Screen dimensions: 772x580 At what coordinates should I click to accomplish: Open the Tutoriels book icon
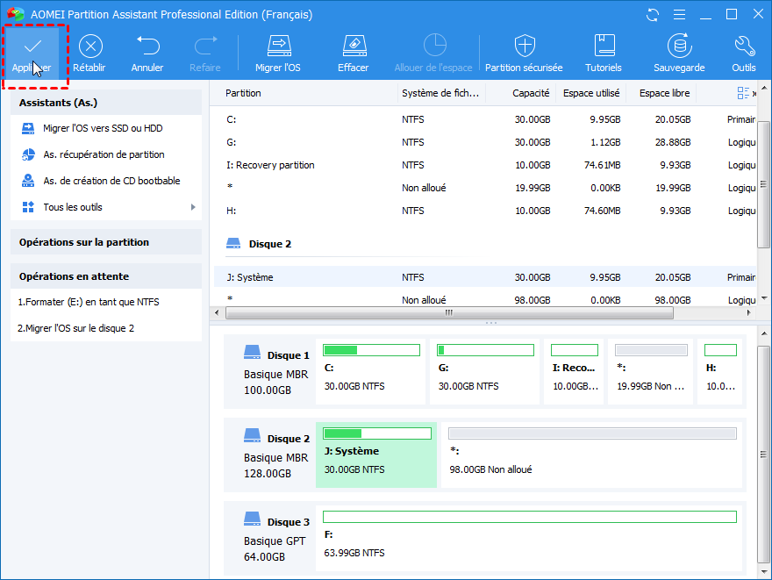click(604, 47)
